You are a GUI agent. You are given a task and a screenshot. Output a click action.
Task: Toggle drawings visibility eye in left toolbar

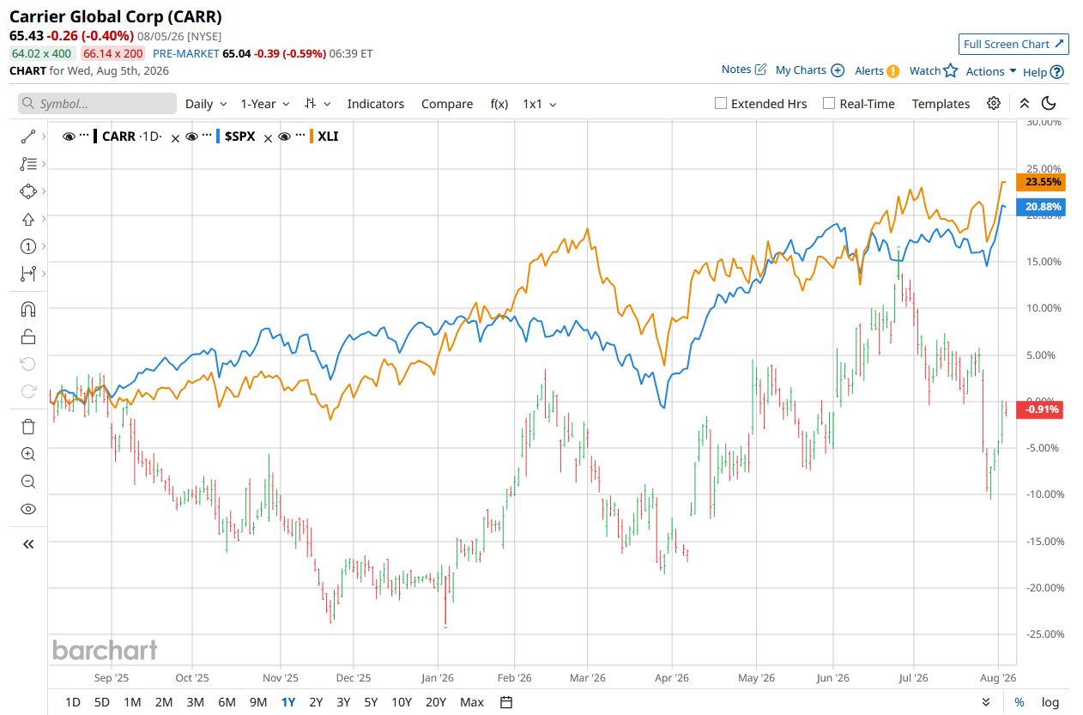27,509
